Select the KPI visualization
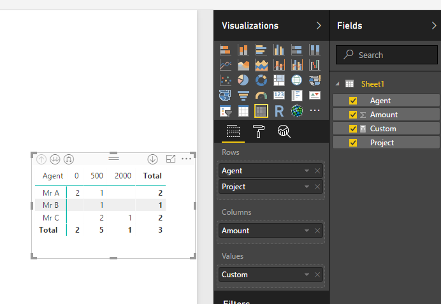 314,96
